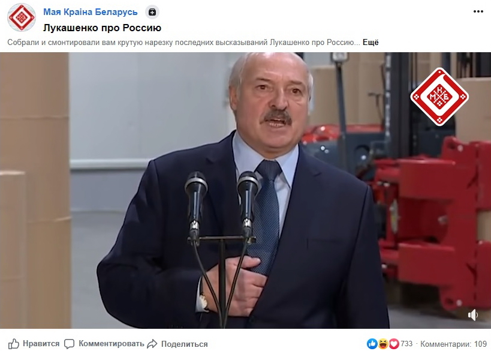Open the three-dots post options menu
This screenshot has height=351, width=491.
coord(478,11)
